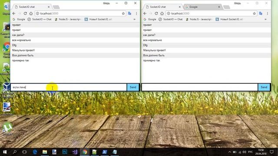This screenshot has height=156, width=278.
Task: Open Node.JS bookmark in left window
Action: [68, 19]
